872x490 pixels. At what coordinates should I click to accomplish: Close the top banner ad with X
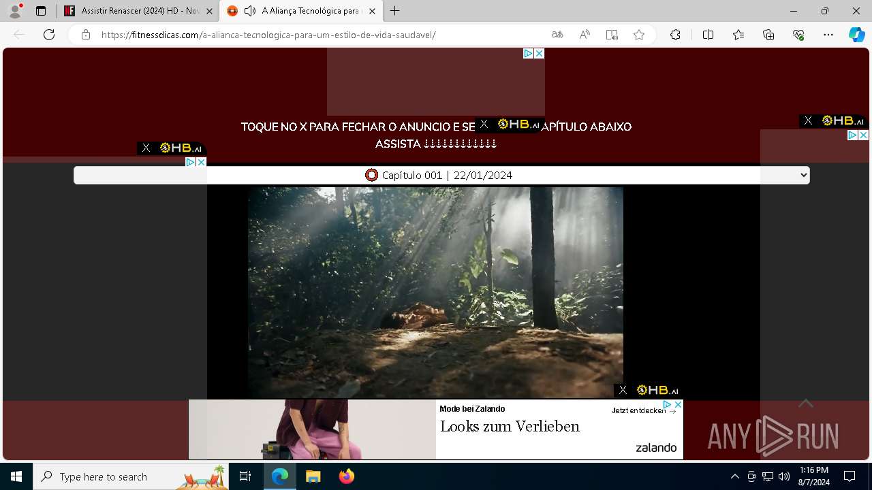[539, 53]
